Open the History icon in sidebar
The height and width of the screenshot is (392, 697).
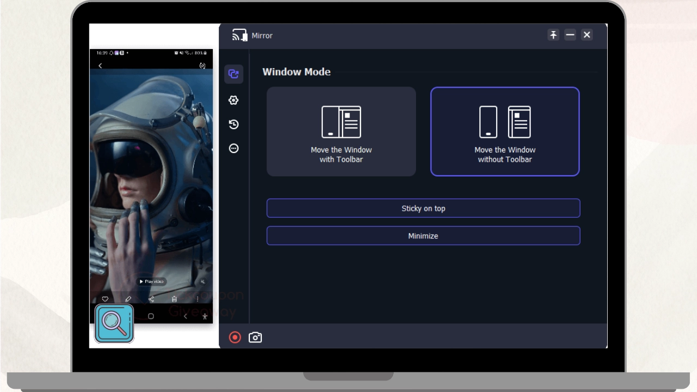[234, 125]
